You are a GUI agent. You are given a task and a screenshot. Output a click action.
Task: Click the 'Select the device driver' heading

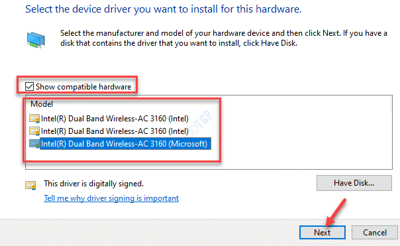click(164, 9)
